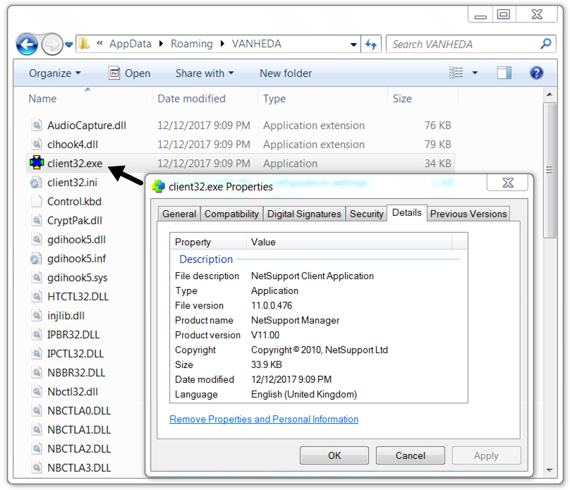
Task: Click Remove Properties and Personal Information link
Action: pyautogui.click(x=264, y=419)
